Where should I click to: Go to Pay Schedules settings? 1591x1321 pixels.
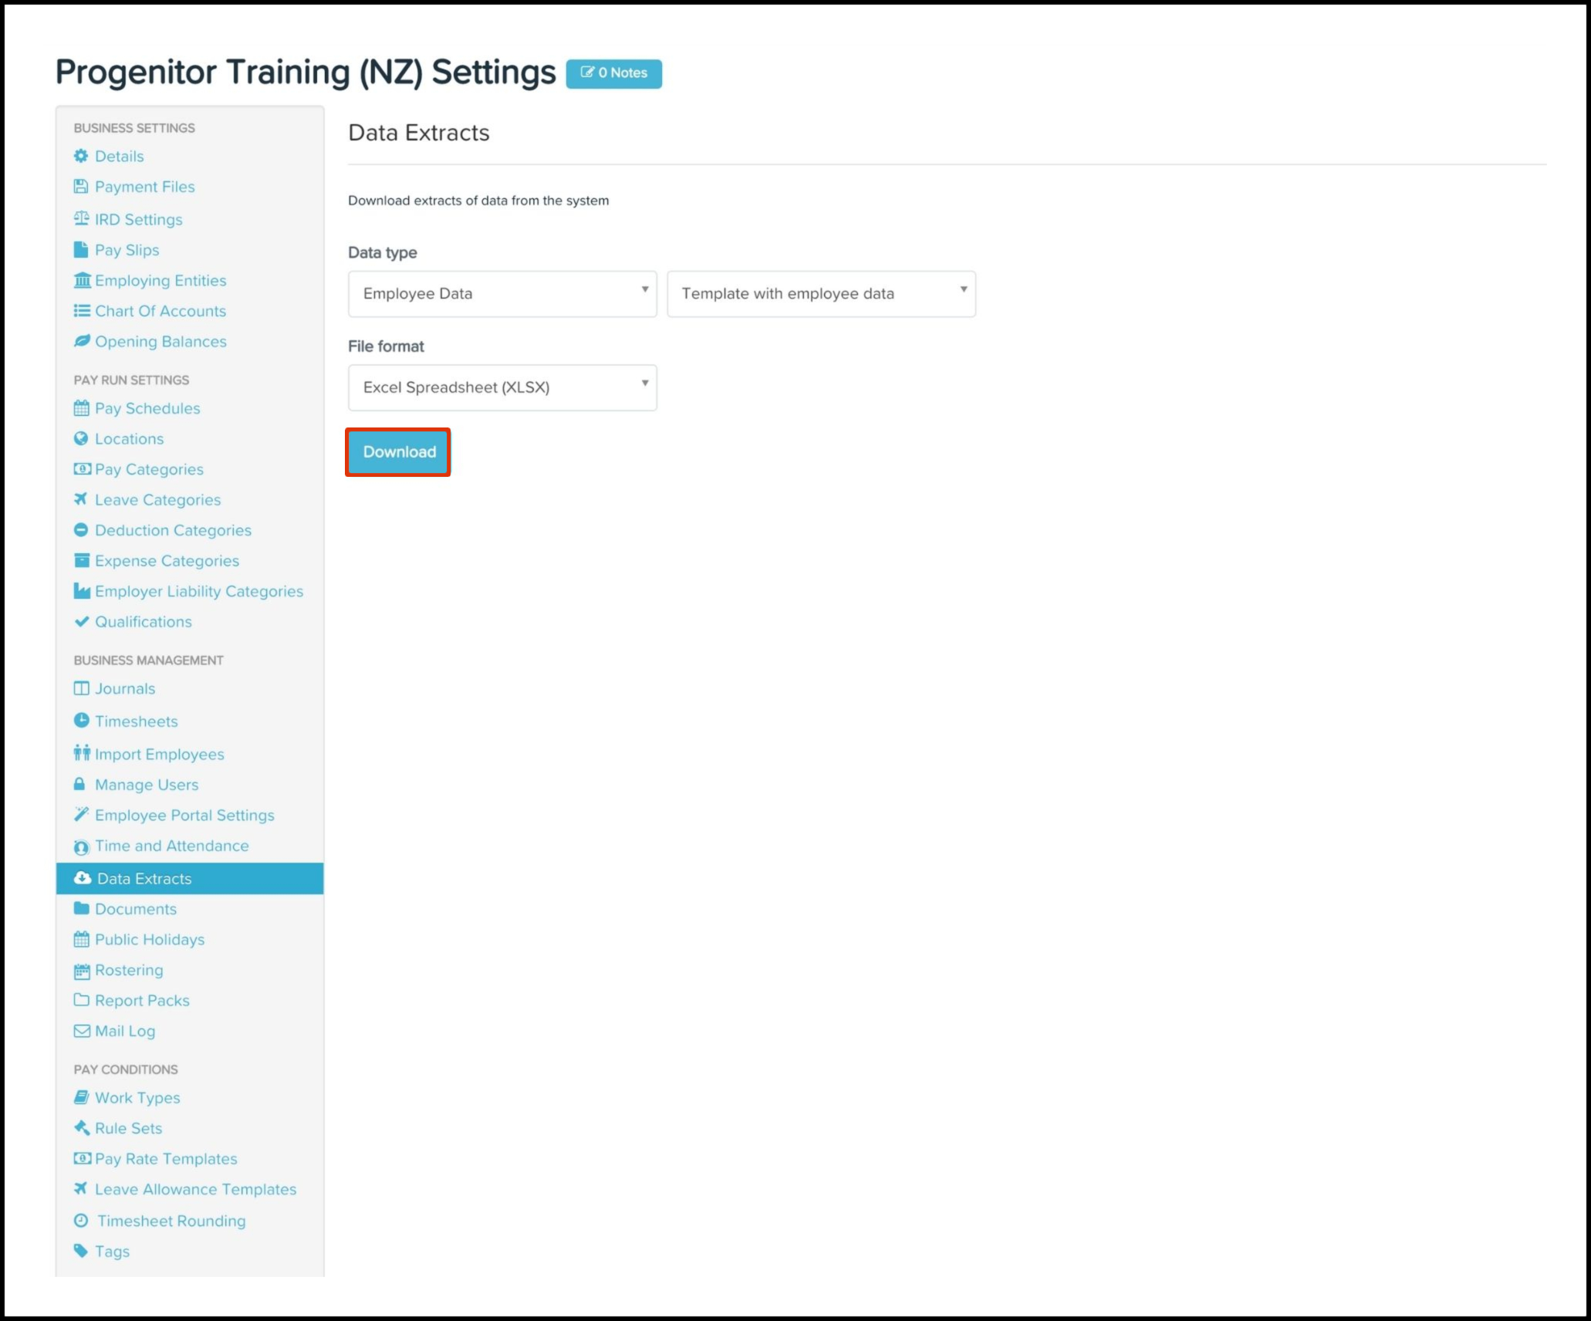coord(147,409)
